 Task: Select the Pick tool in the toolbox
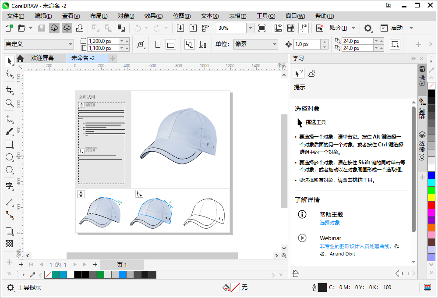[9, 60]
